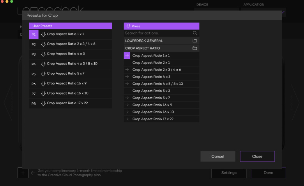Viewport: 304px width, 186px height.
Task: Select preset text Crop Aspect Ratio 4 x 5 / 8 x 10
Action: point(72,63)
